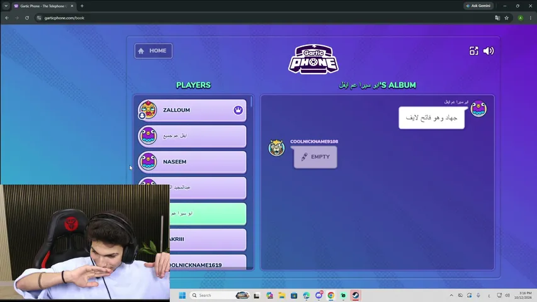Open the page translate icon

497,18
